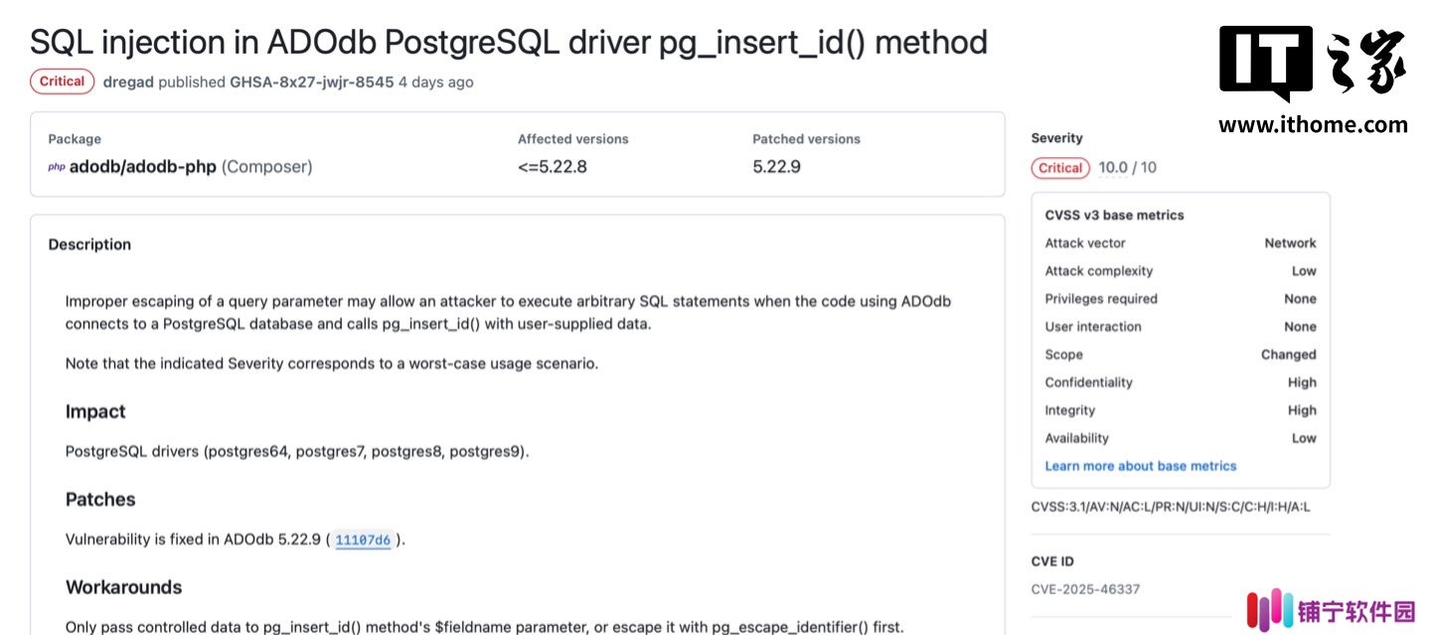Click the Attack vector Network value
The height and width of the screenshot is (635, 1431).
[1290, 243]
